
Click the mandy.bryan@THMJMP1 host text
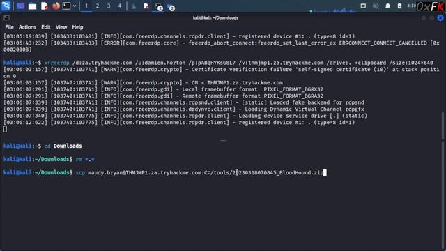point(145,173)
